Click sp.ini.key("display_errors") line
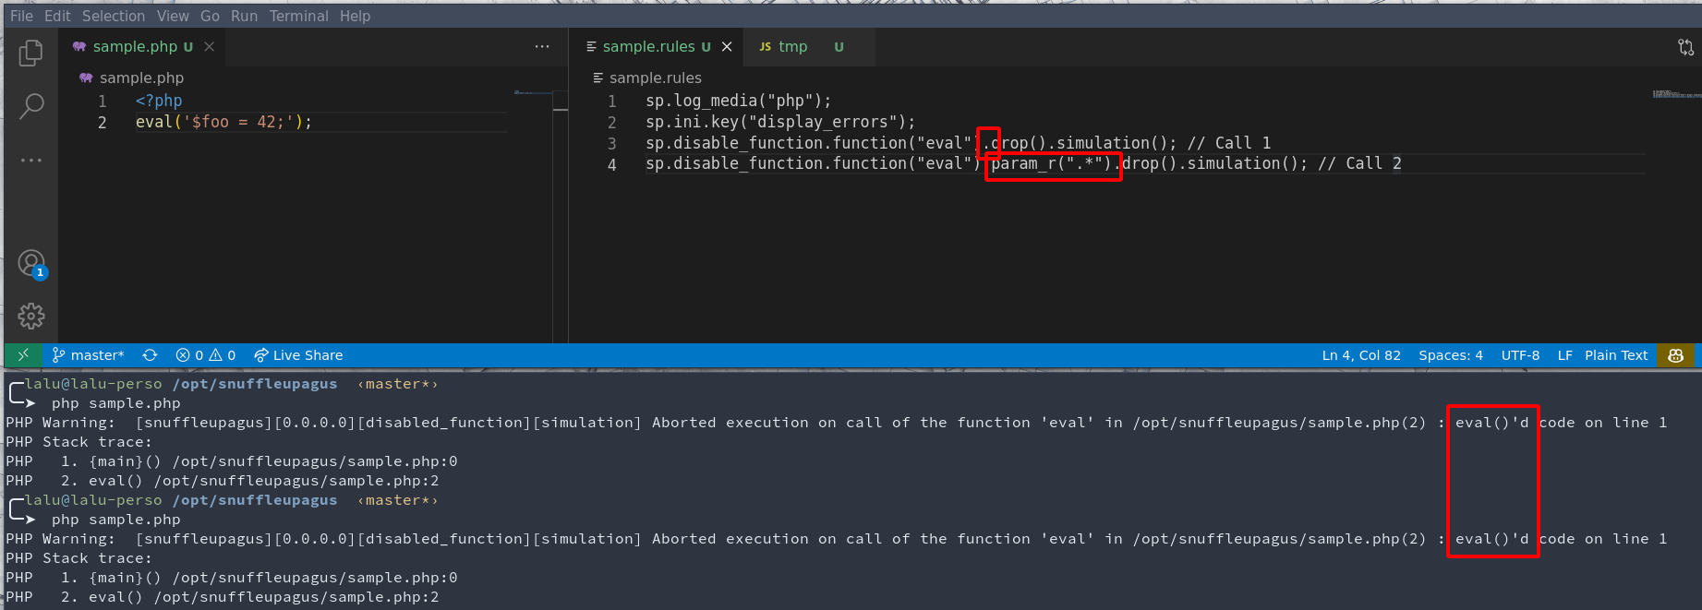 pyautogui.click(x=780, y=122)
